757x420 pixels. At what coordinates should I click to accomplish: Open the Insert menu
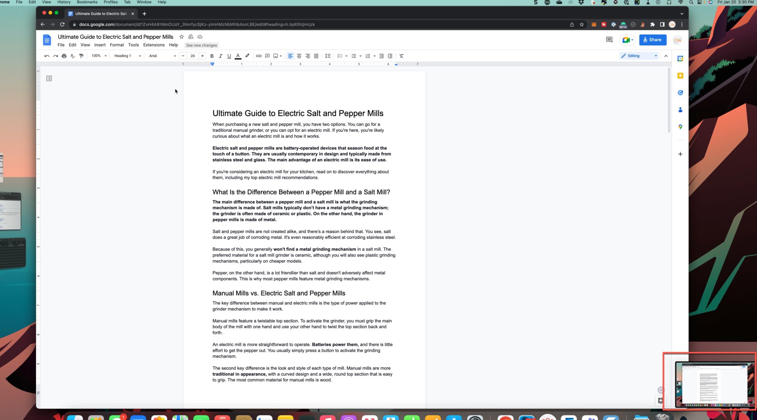pos(99,45)
